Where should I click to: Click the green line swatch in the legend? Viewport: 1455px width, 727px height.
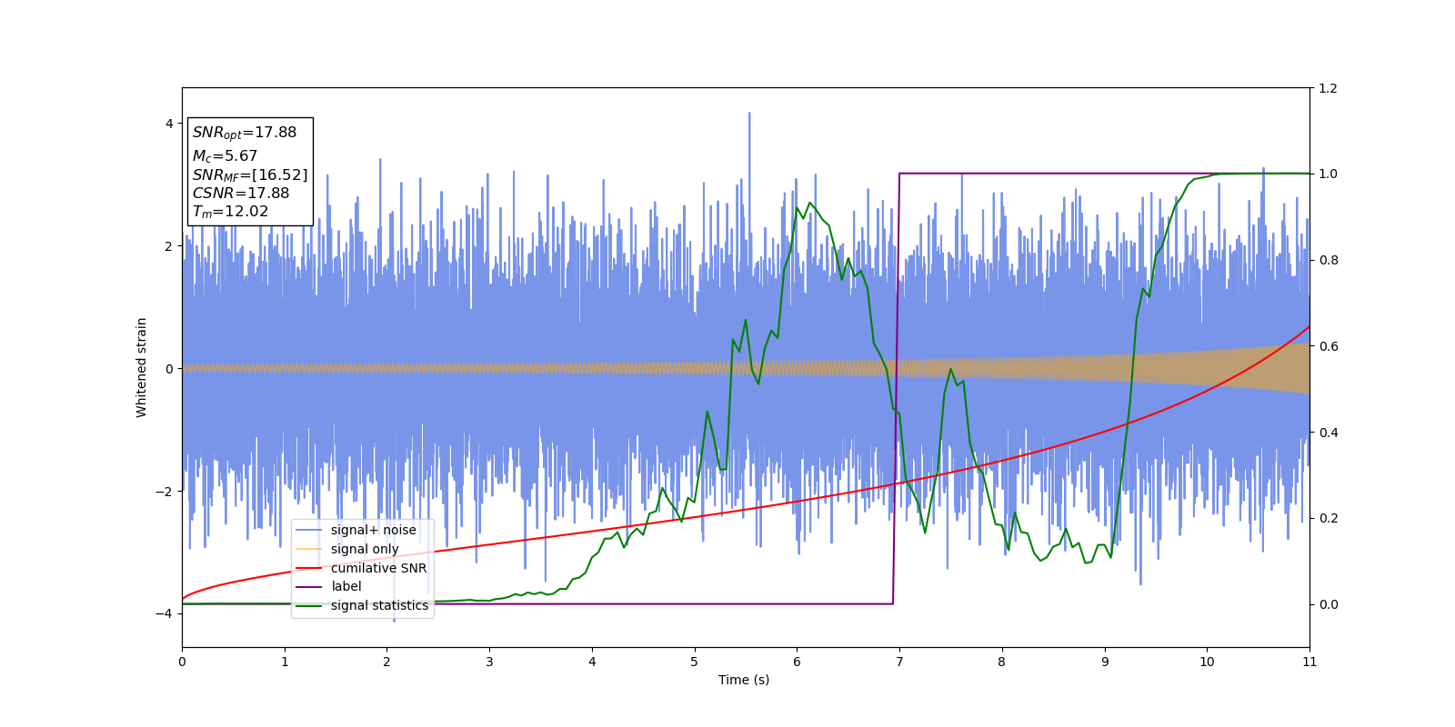(309, 606)
